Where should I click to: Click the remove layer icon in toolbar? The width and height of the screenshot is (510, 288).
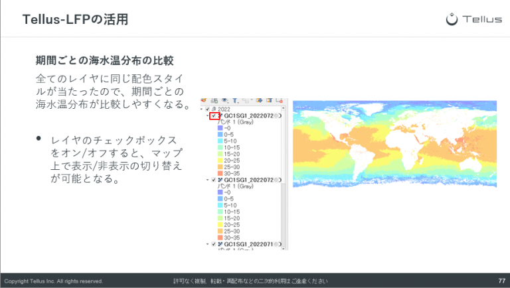[279, 101]
